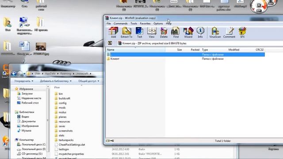
Task: Open the Commands menu
Action: [x=120, y=23]
